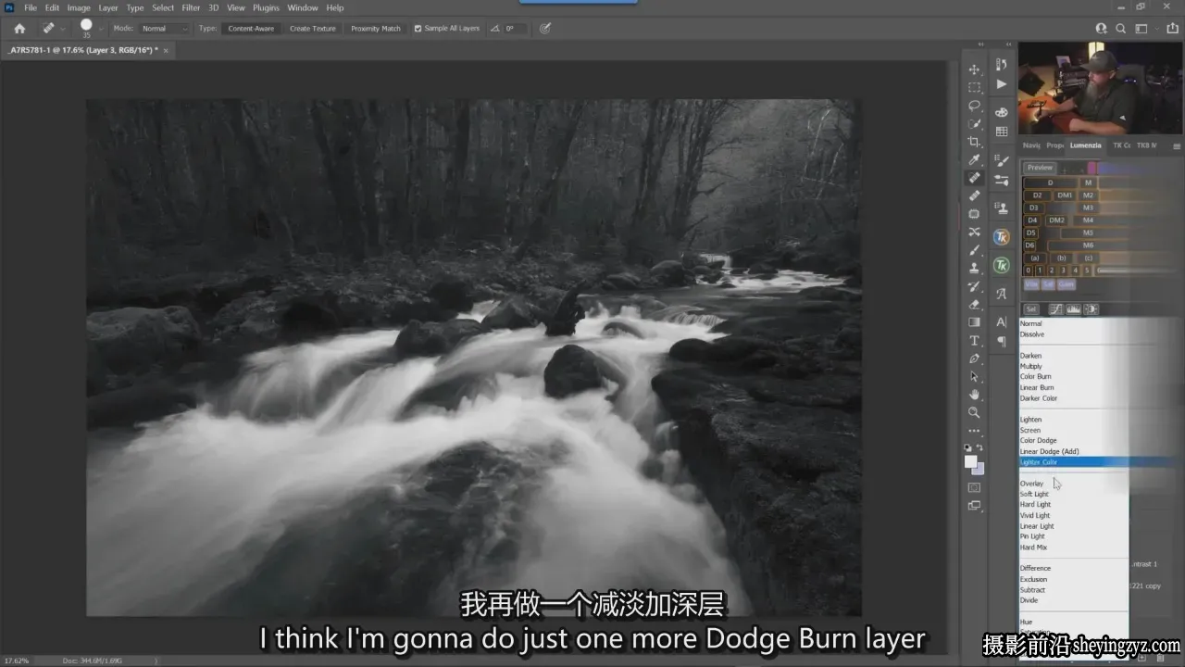Screen dimensions: 1185x667
Task: Go to Photoshop Home screen
Action: [x=19, y=29]
